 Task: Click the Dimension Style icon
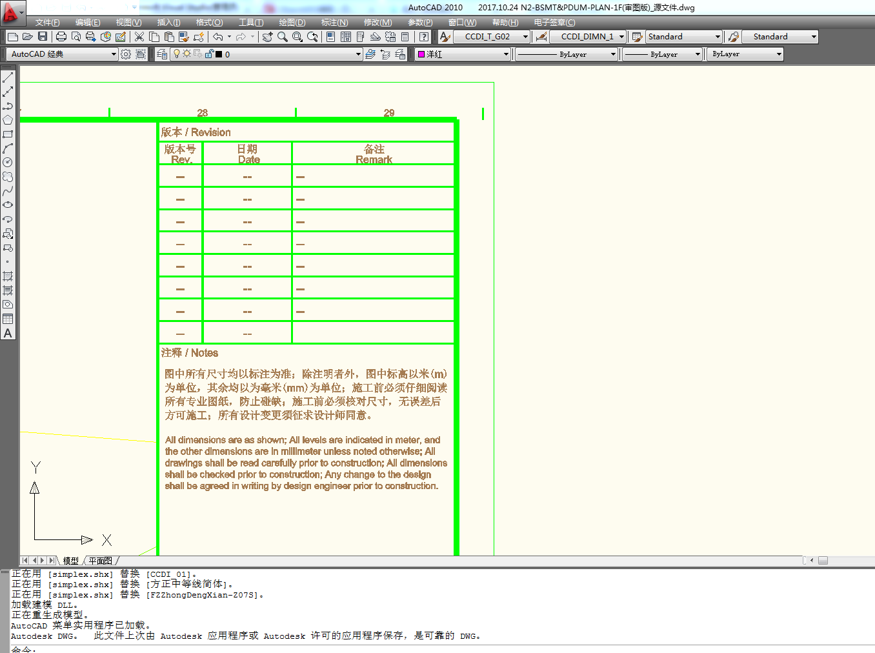(x=541, y=37)
